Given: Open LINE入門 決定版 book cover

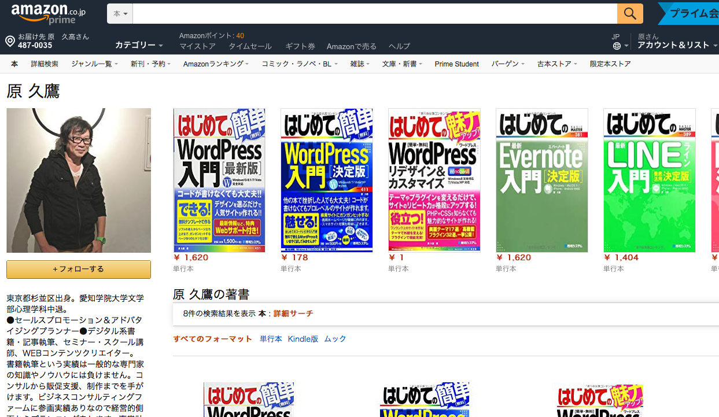Looking at the screenshot, I should 650,180.
